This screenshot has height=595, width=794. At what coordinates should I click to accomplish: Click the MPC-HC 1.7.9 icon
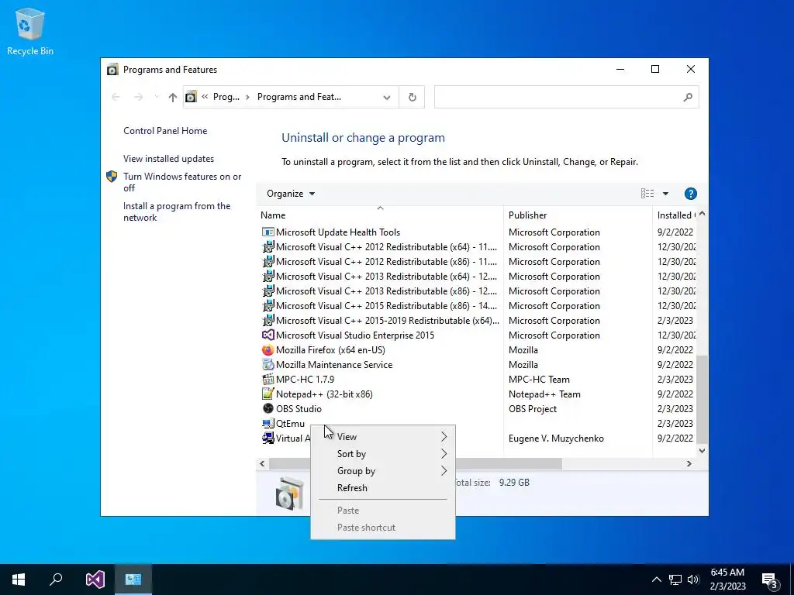(x=268, y=379)
